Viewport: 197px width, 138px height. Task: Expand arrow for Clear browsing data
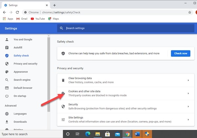pyautogui.click(x=188, y=80)
